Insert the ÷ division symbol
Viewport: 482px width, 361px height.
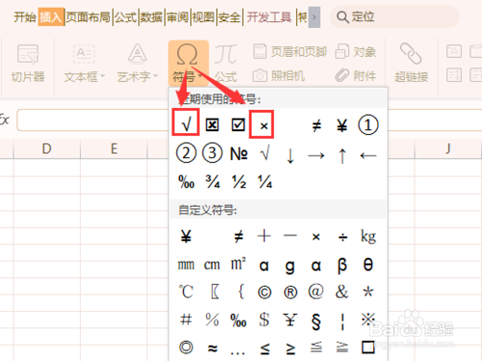click(343, 237)
